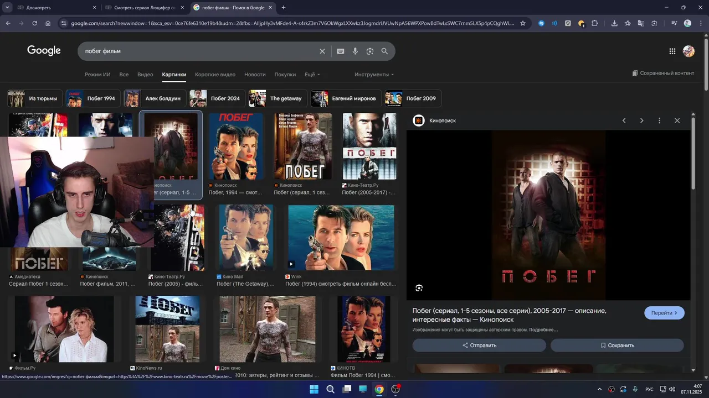The image size is (709, 398).
Task: Expand the Ещё search filters menu
Action: click(312, 75)
